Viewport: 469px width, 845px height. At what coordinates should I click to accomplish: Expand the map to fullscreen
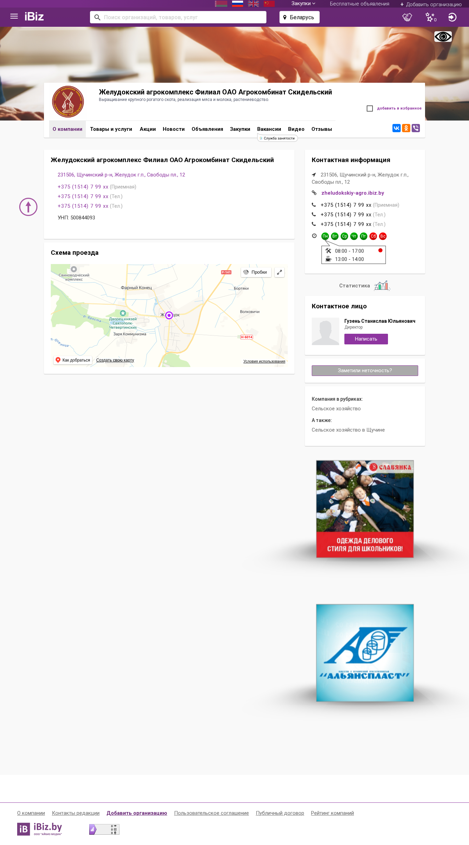coord(279,272)
